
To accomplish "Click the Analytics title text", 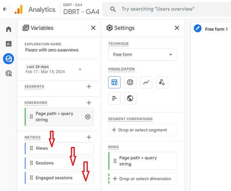I will point(42,10).
